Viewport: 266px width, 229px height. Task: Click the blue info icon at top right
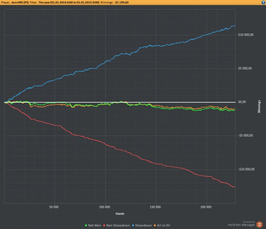(263, 2)
